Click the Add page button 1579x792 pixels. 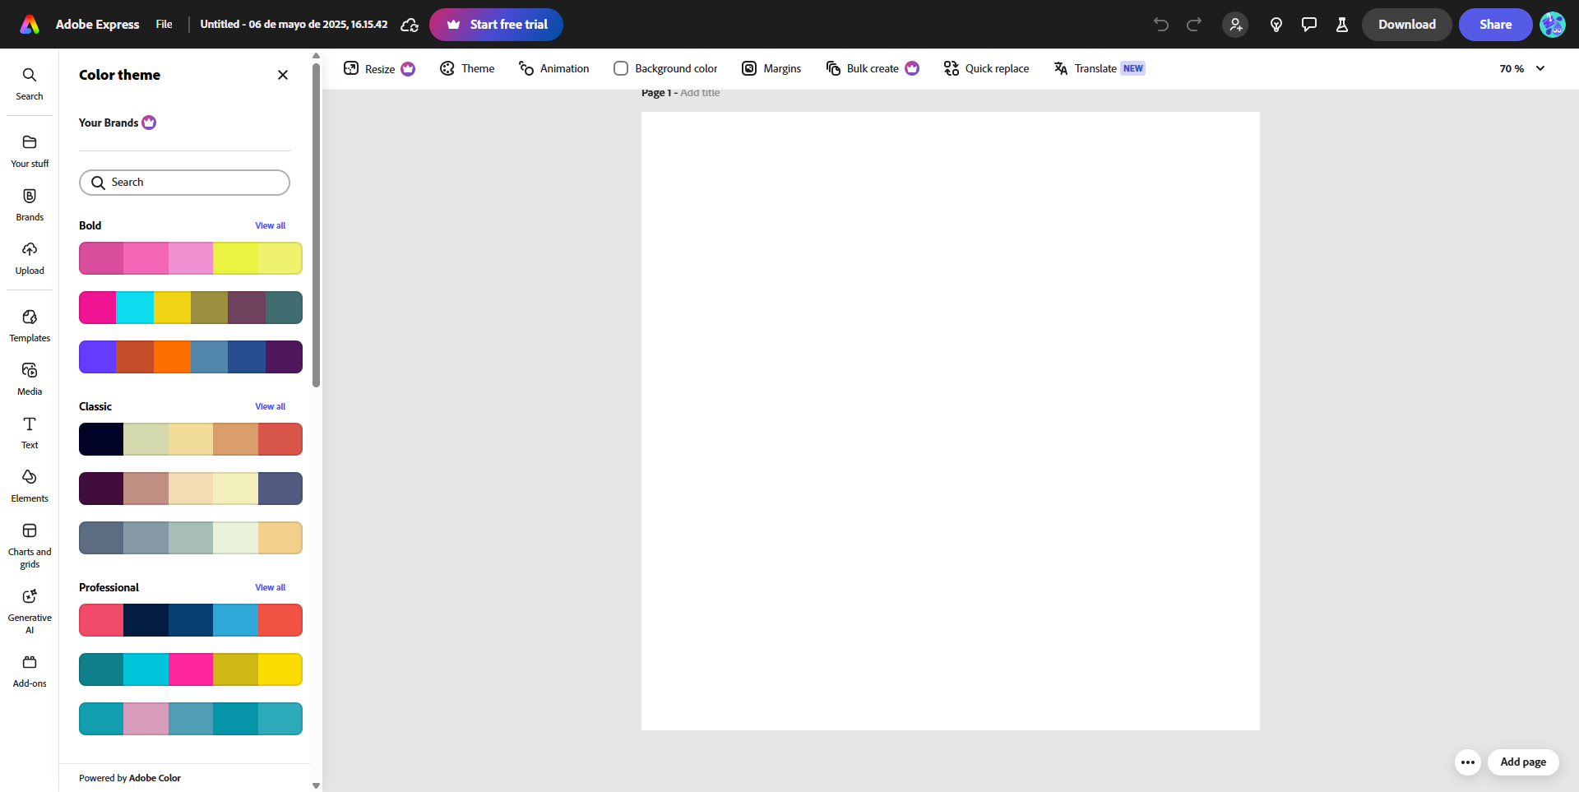tap(1522, 762)
